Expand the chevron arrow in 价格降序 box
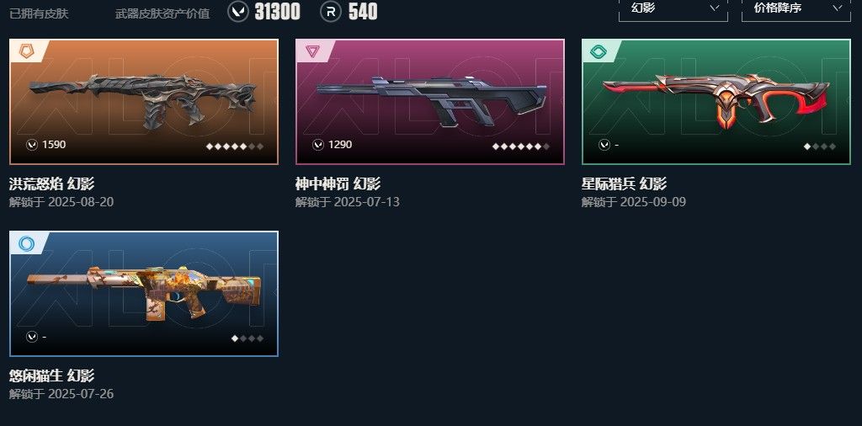Screen dimensions: 862x426 838,8
